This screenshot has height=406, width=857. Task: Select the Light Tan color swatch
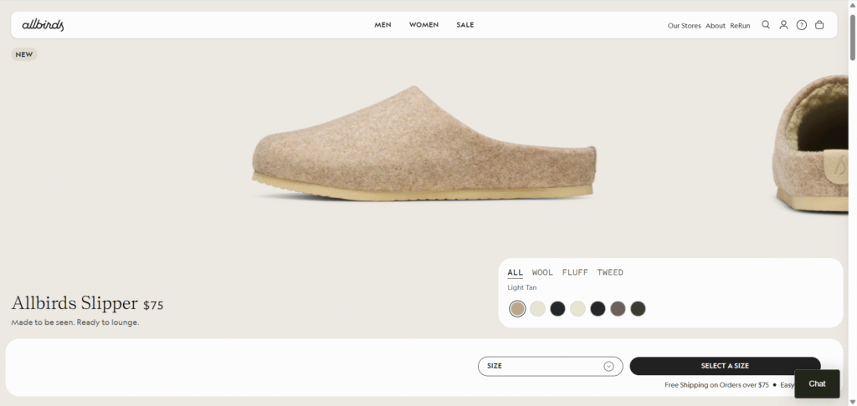pyautogui.click(x=517, y=309)
